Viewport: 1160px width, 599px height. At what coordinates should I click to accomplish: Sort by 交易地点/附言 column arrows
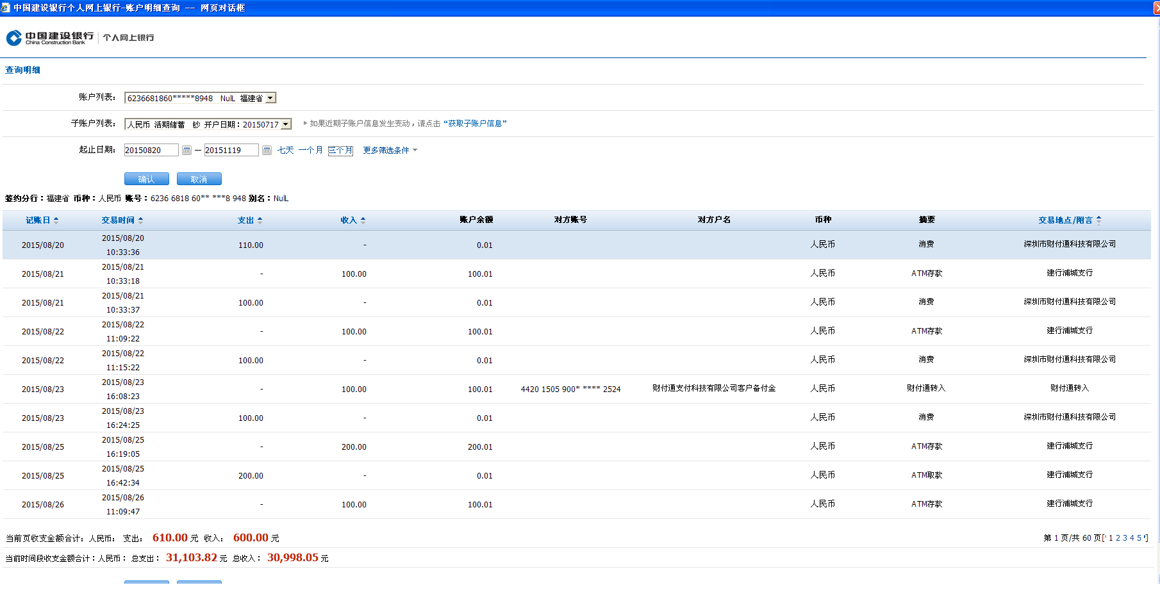coord(1098,220)
